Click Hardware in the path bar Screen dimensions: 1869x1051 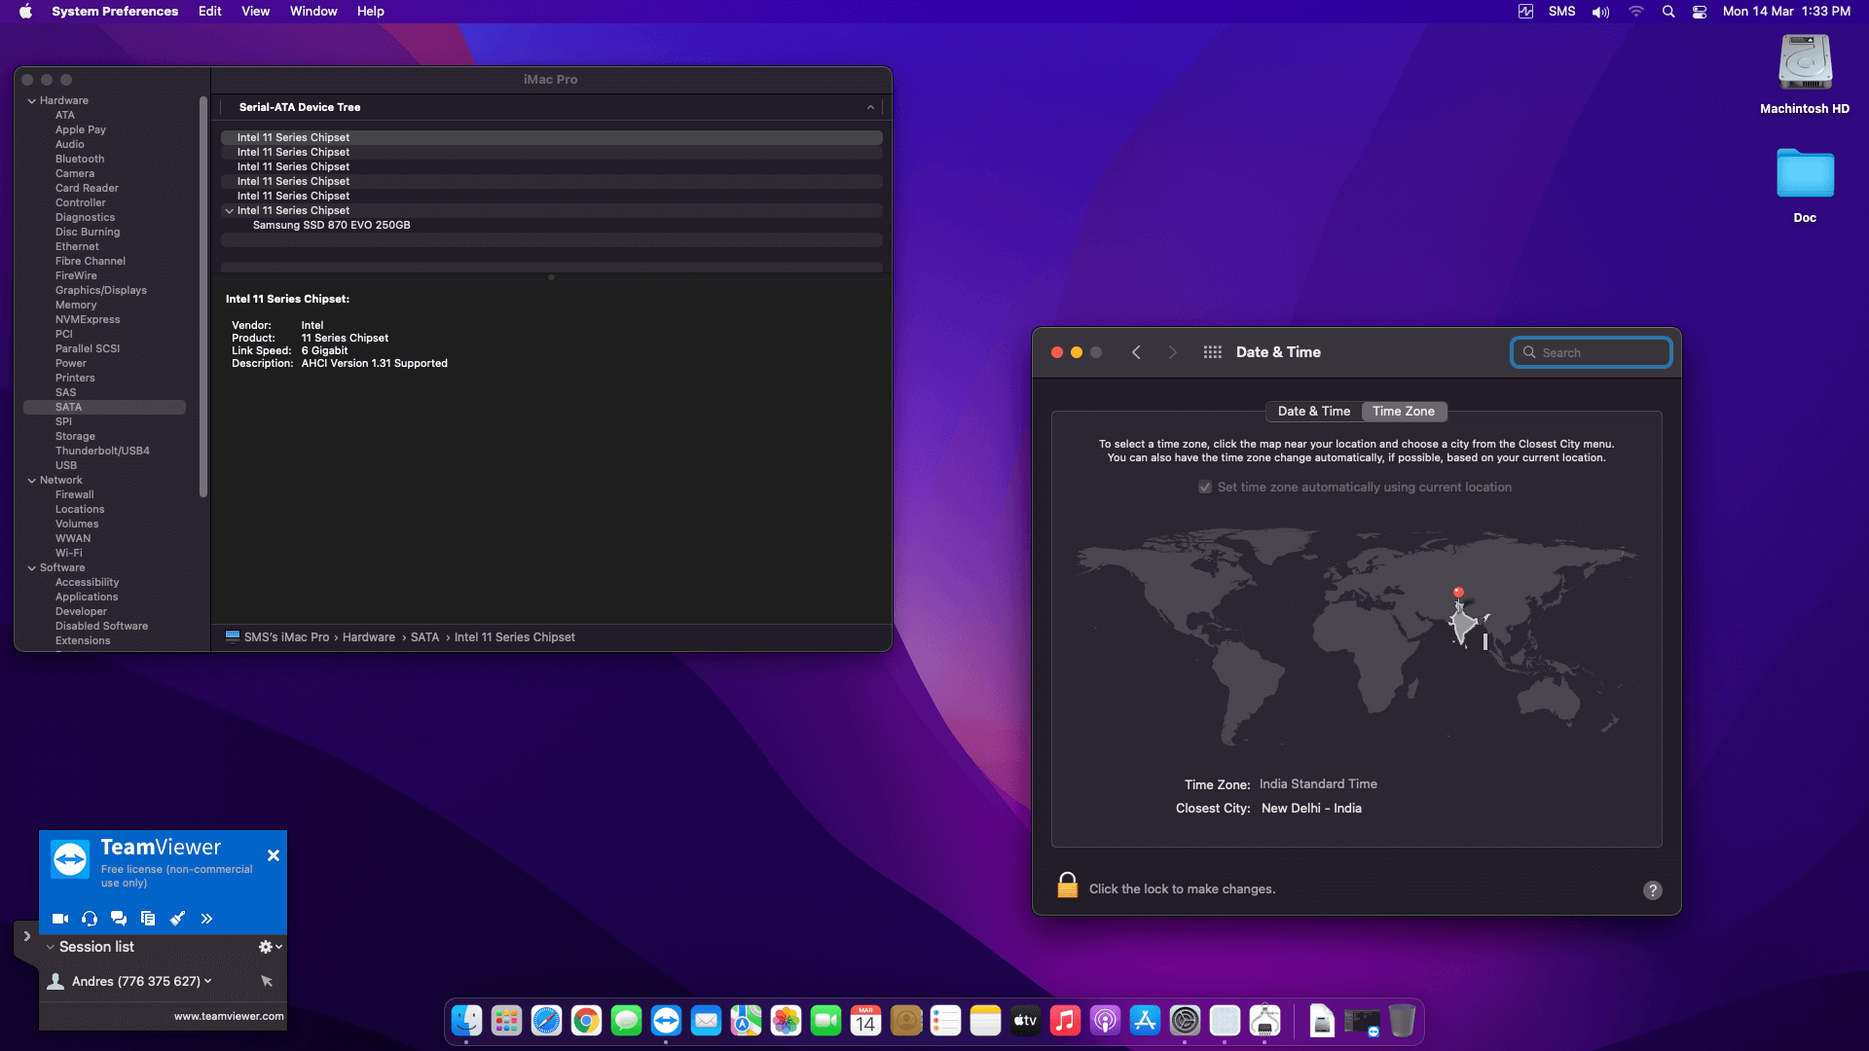[369, 637]
